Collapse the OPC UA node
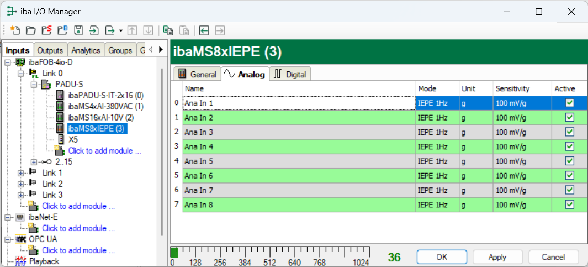Image resolution: width=588 pixels, height=267 pixels. tap(8, 239)
